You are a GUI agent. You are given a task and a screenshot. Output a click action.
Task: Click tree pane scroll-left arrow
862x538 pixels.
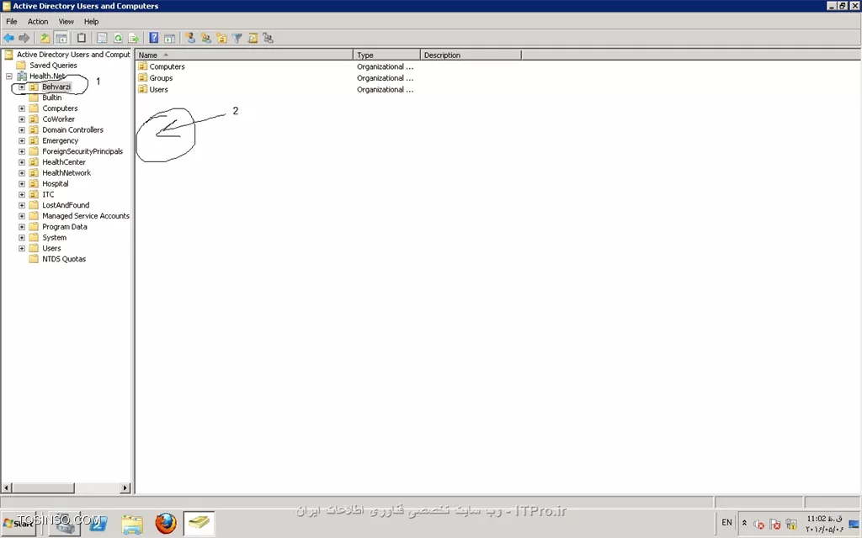pyautogui.click(x=7, y=488)
